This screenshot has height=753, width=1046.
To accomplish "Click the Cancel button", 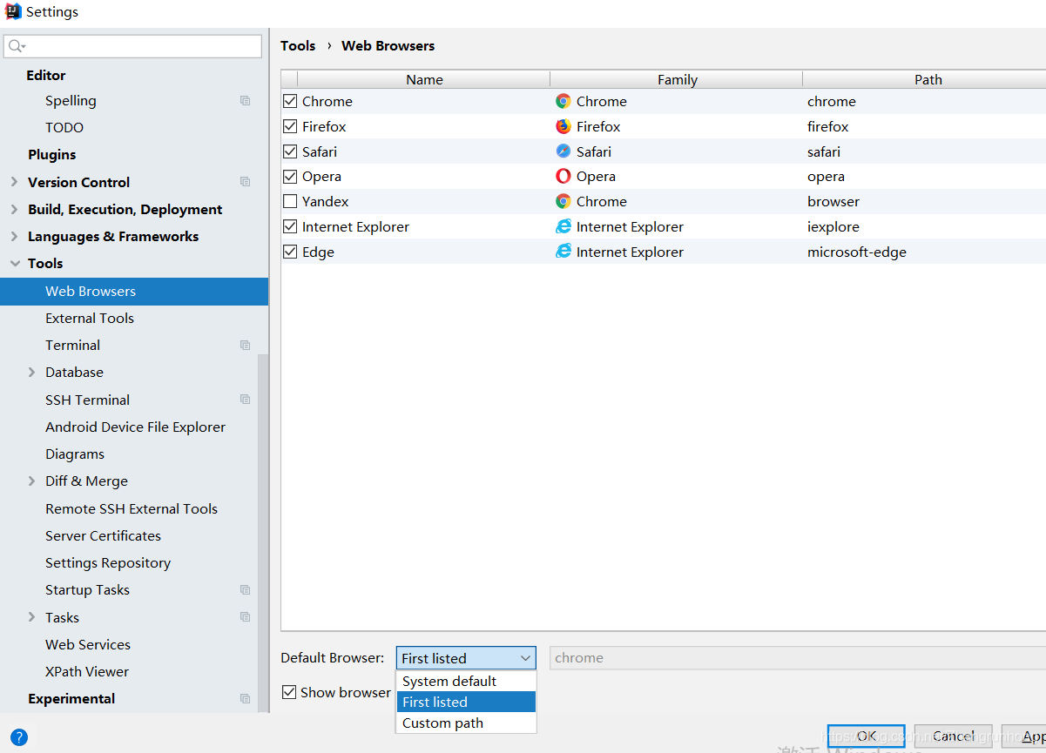I will pos(953,736).
